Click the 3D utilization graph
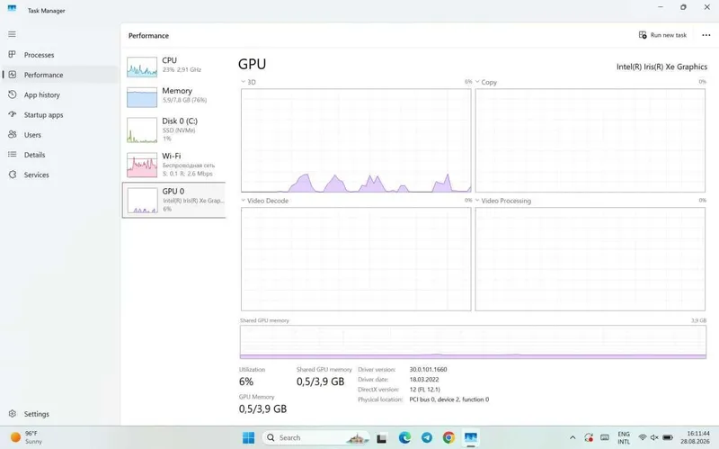This screenshot has width=719, height=449. (356, 140)
